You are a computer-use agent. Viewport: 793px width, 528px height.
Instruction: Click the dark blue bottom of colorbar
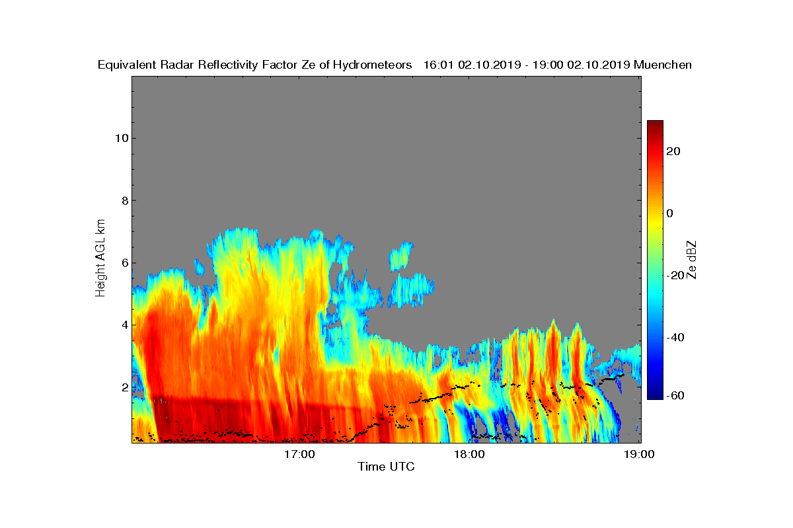655,395
